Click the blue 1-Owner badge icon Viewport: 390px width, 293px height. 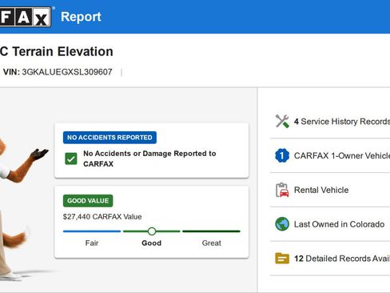[x=282, y=155]
